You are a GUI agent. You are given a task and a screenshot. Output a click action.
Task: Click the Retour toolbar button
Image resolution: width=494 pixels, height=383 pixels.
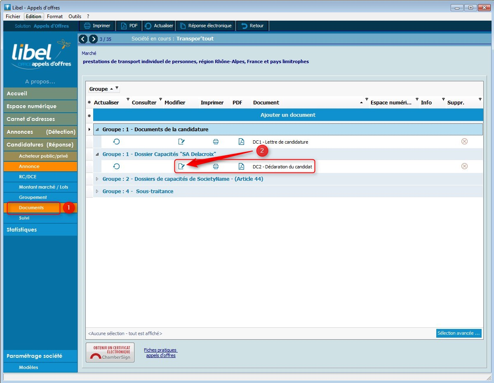(x=253, y=26)
